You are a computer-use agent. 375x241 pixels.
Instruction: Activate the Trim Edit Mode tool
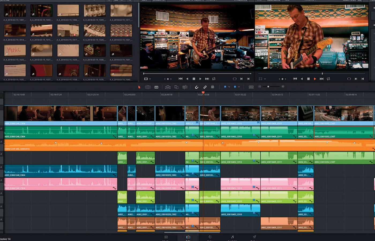tap(148, 87)
